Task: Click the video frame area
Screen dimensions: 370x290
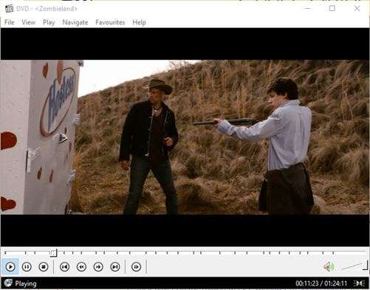Action: pos(185,137)
